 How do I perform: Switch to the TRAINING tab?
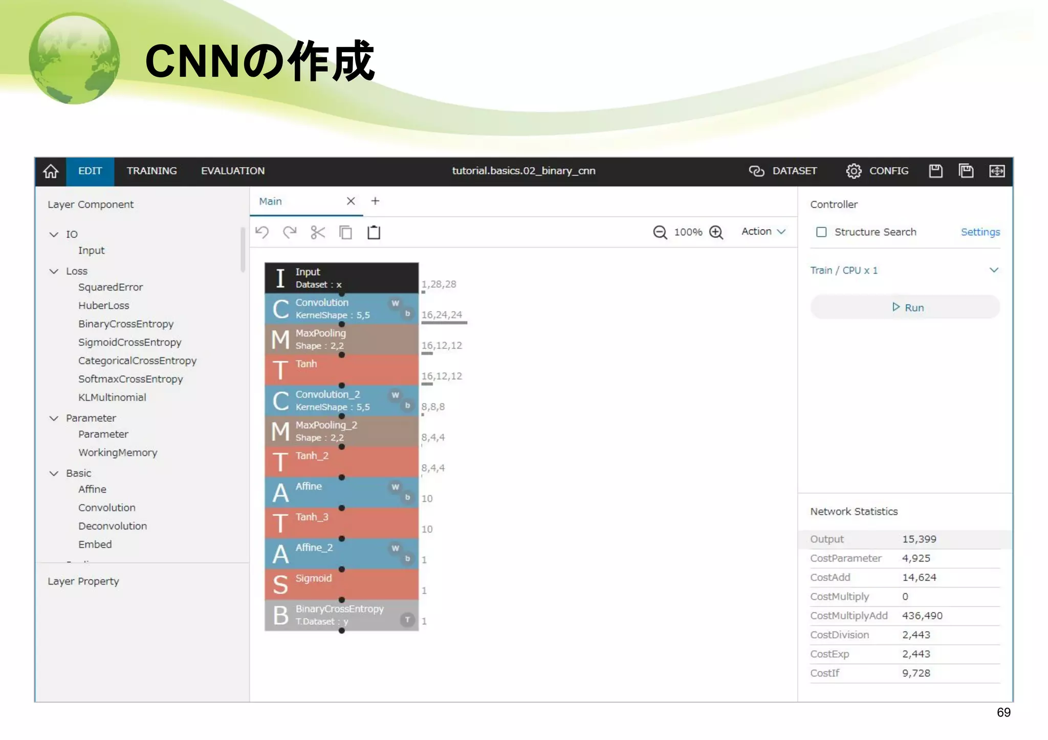151,171
